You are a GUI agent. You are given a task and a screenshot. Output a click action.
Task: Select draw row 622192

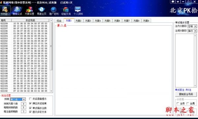coord(25,66)
